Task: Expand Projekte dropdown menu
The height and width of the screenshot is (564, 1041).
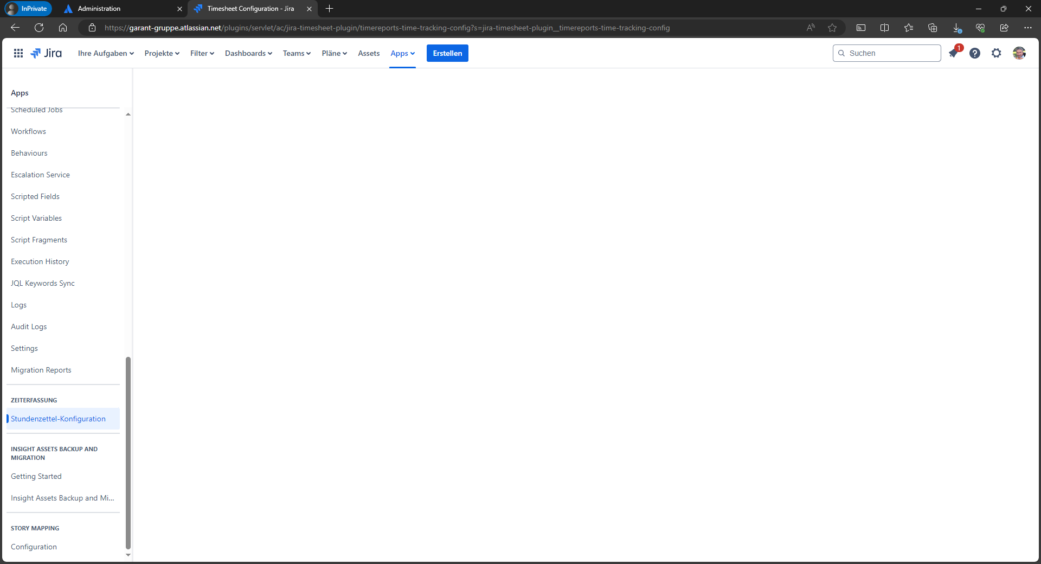Action: tap(162, 53)
